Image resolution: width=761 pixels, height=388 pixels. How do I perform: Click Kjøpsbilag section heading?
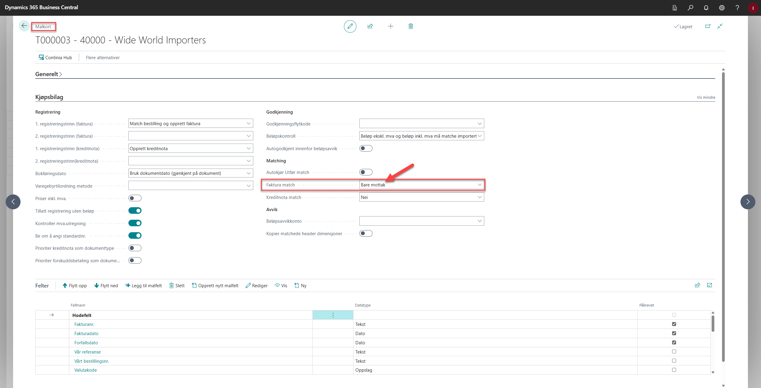49,97
